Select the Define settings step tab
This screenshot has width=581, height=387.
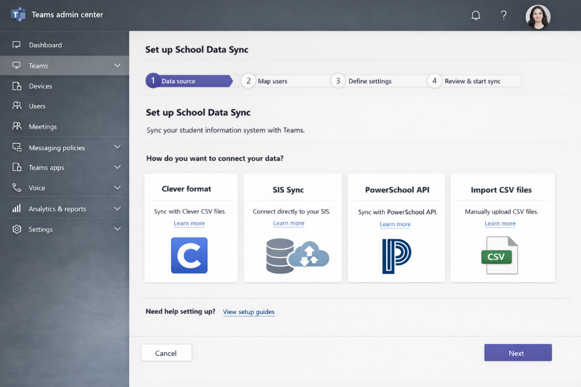[379, 81]
